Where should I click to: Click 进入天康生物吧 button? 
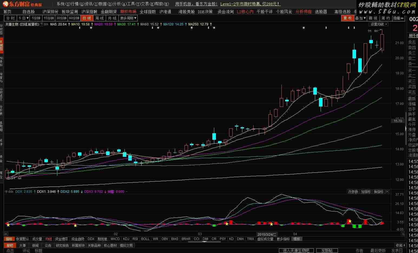[296, 251]
